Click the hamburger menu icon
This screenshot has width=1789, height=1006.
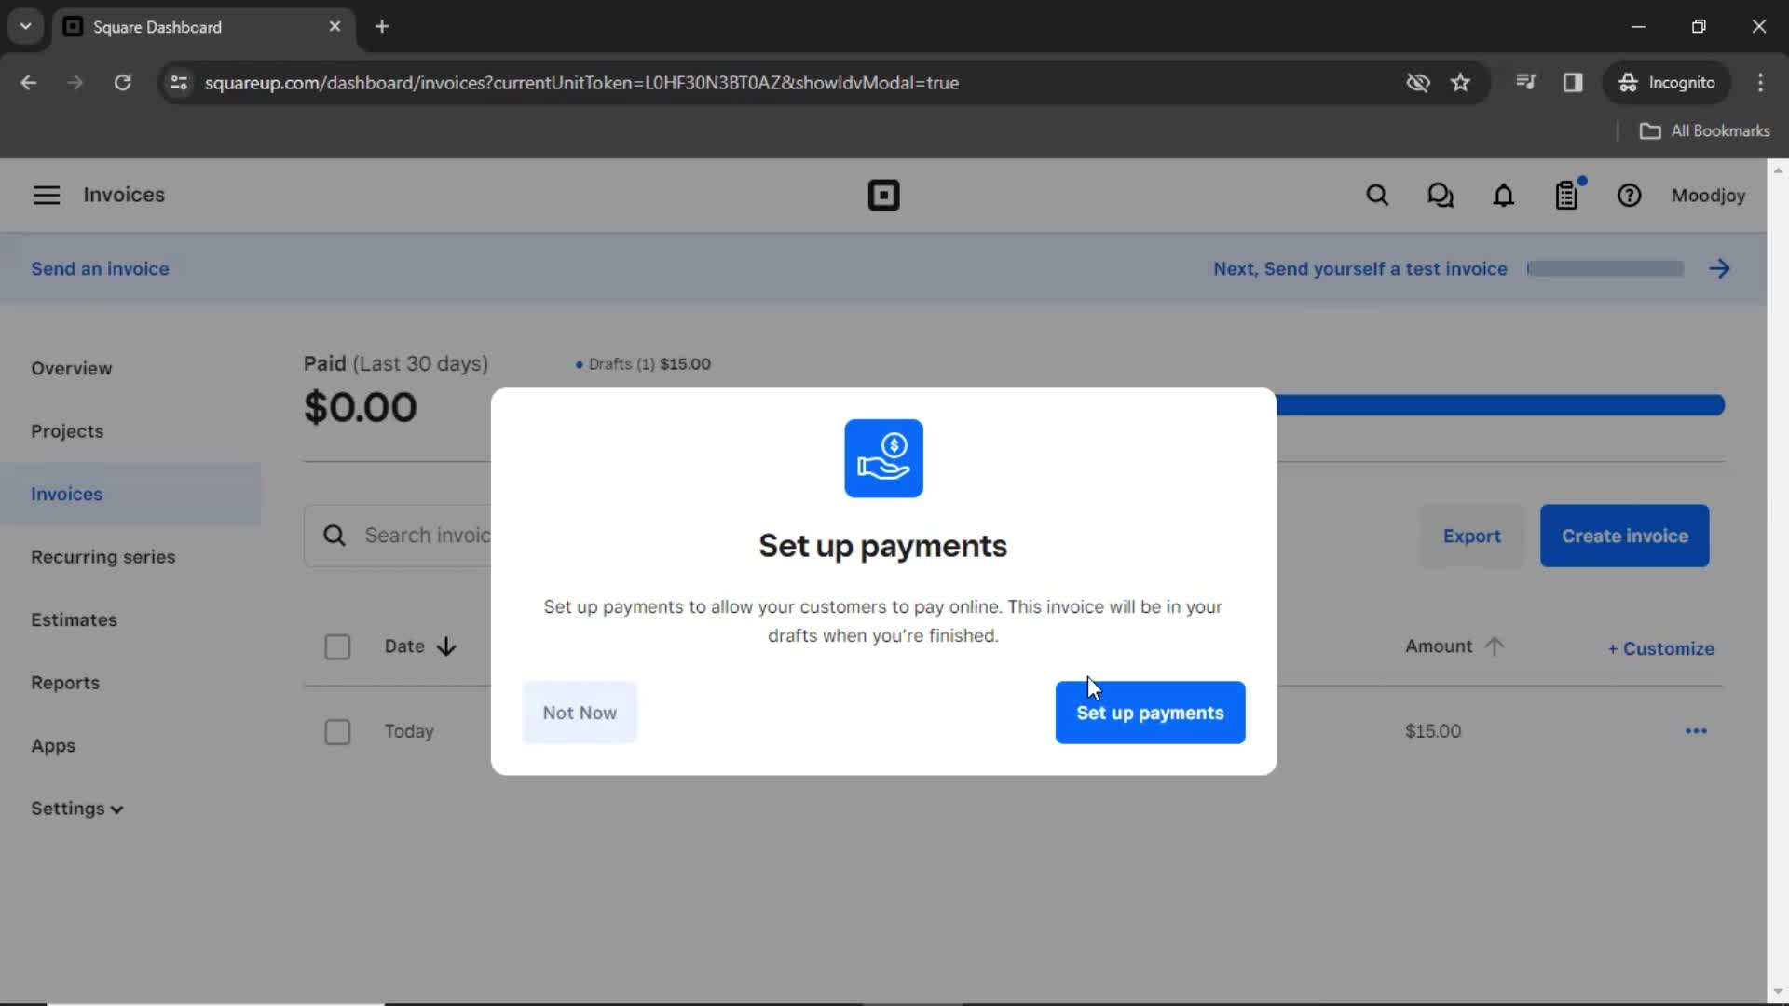point(46,196)
